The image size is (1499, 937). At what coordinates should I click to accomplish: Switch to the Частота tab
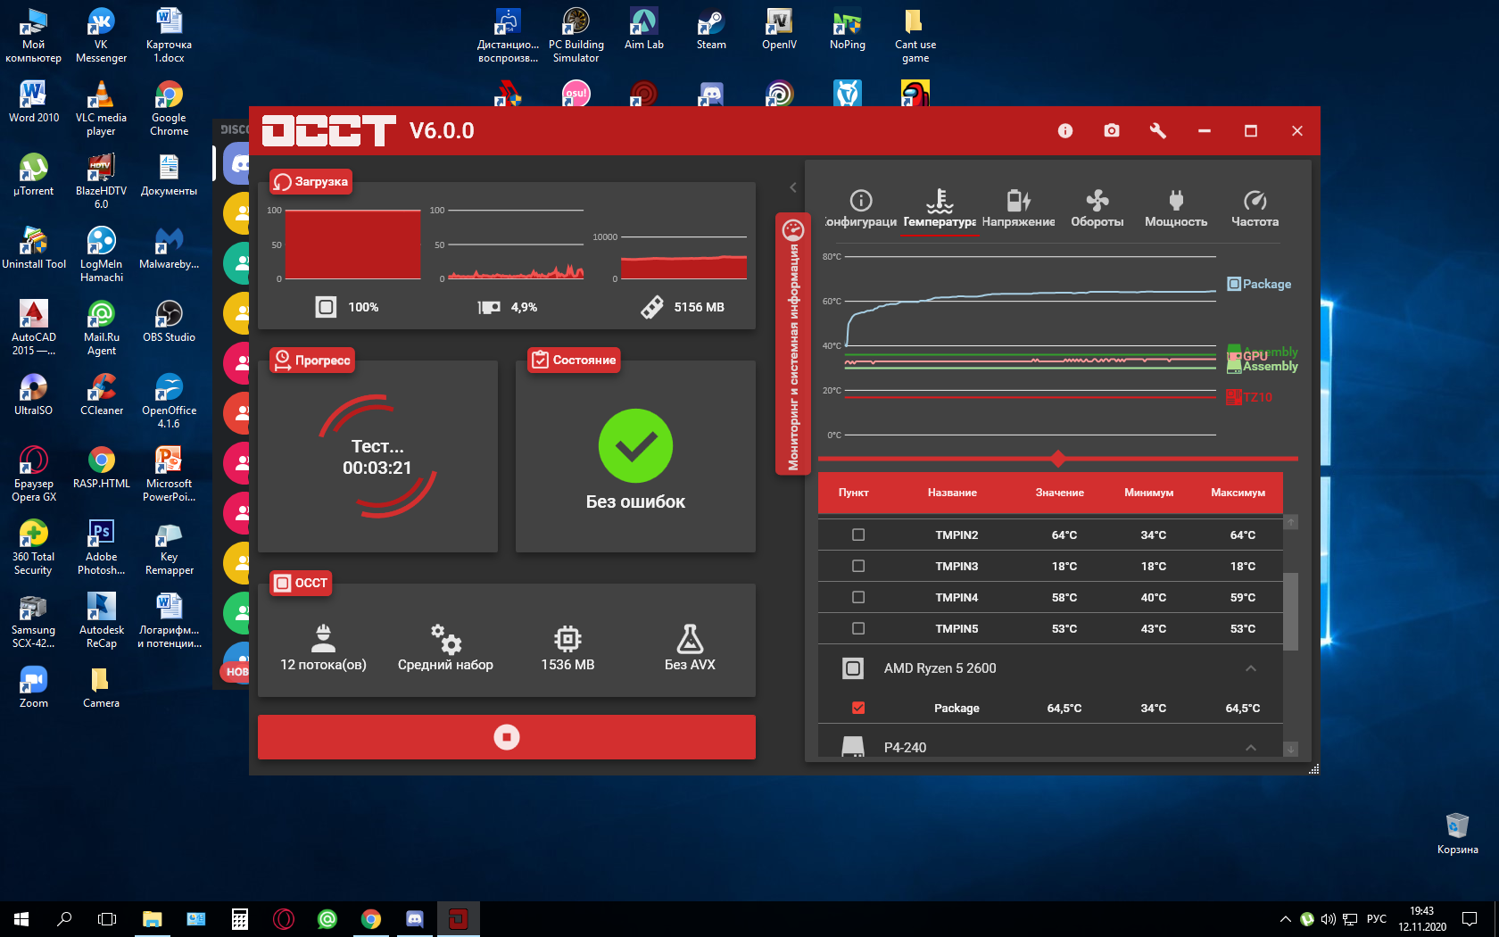point(1255,210)
